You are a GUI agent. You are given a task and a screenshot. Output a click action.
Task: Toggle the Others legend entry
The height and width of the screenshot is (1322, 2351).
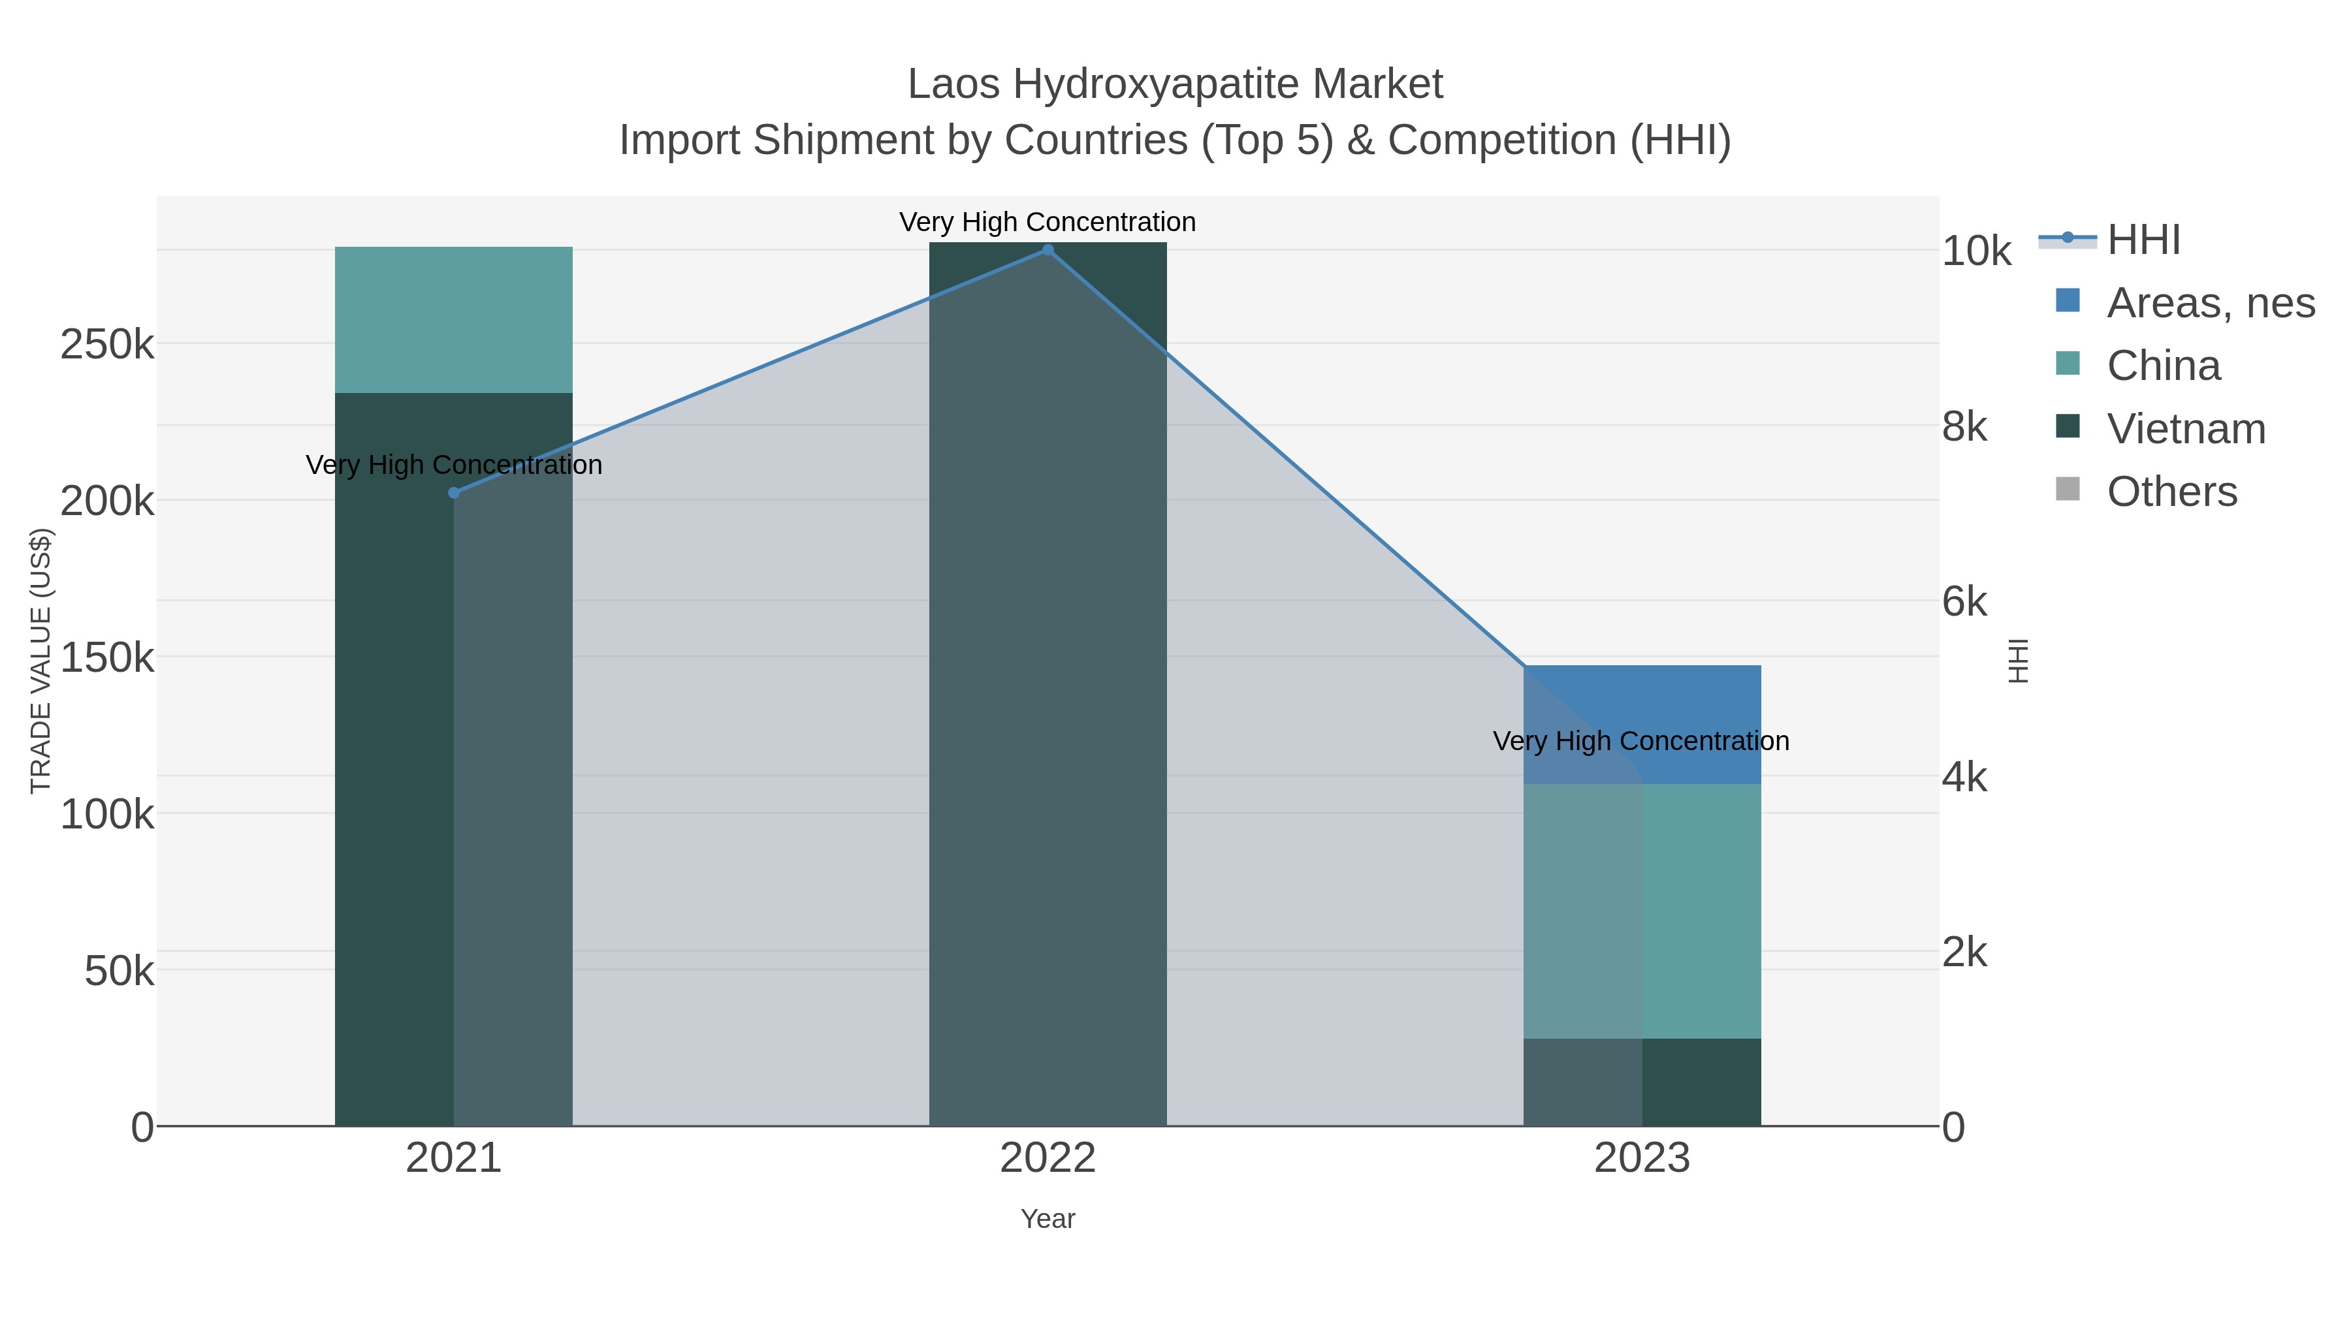[x=2146, y=492]
